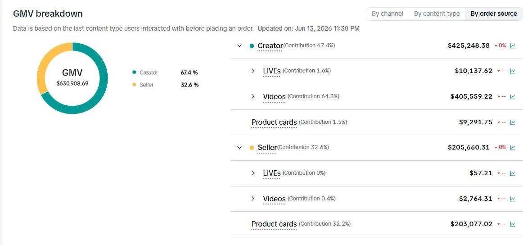
Task: Expand Videos under Seller
Action: (253, 199)
